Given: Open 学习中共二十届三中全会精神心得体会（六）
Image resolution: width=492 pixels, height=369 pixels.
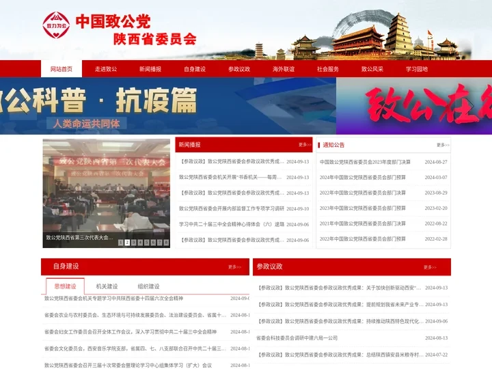Looking at the screenshot, I should click(x=232, y=224).
